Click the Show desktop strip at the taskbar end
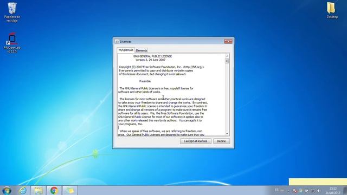 [x=345, y=191]
